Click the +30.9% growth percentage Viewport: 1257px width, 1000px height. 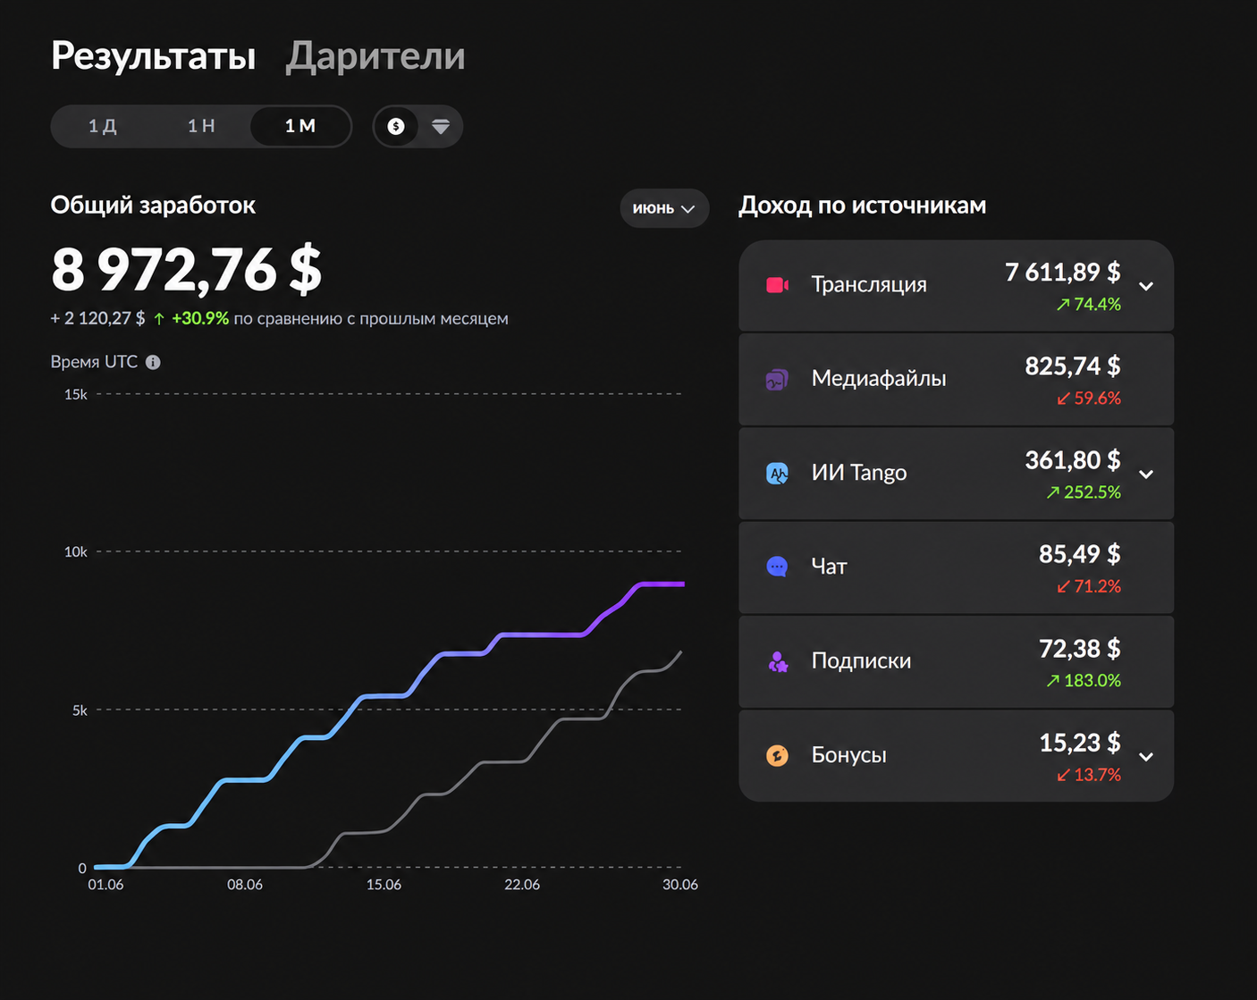point(200,318)
